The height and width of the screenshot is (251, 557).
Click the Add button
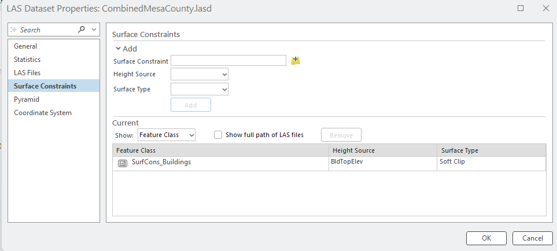191,105
